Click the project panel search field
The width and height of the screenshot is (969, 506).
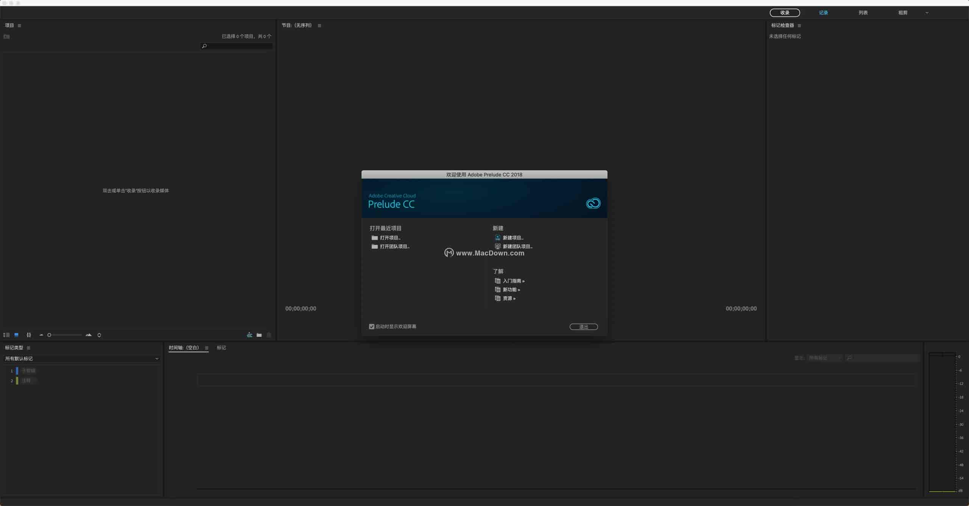coord(238,46)
